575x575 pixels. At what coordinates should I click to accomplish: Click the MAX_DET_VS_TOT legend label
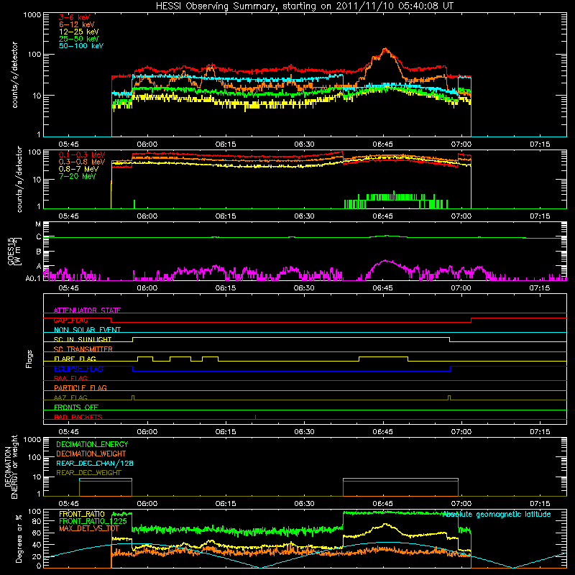click(88, 528)
